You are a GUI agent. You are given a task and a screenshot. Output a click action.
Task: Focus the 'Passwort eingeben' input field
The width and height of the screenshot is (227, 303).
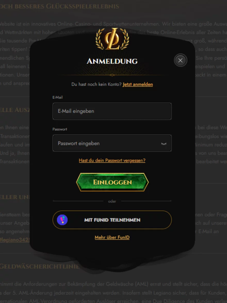coord(112,143)
